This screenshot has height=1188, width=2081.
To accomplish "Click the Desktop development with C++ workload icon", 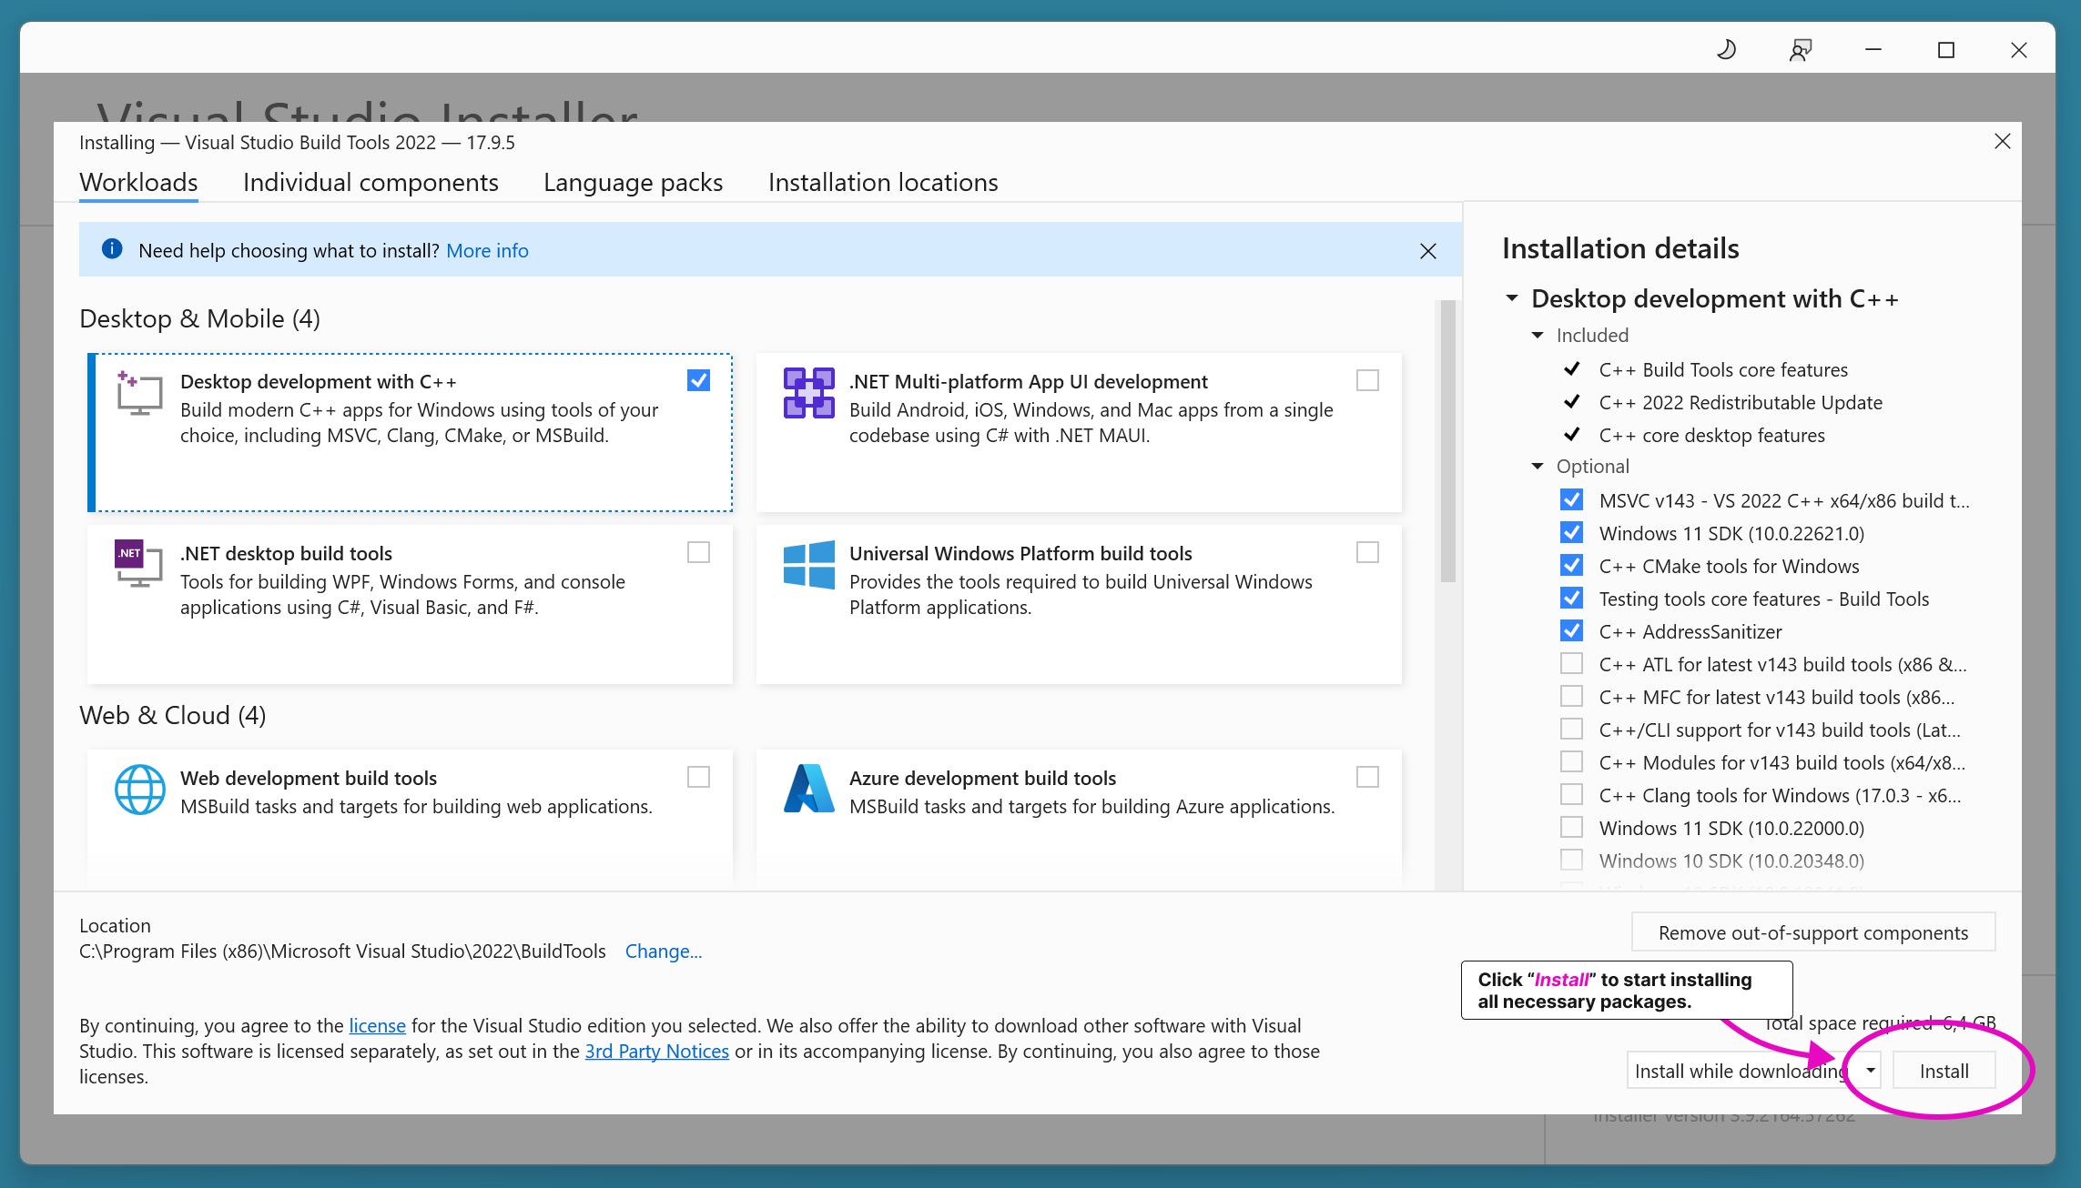I will coord(139,393).
